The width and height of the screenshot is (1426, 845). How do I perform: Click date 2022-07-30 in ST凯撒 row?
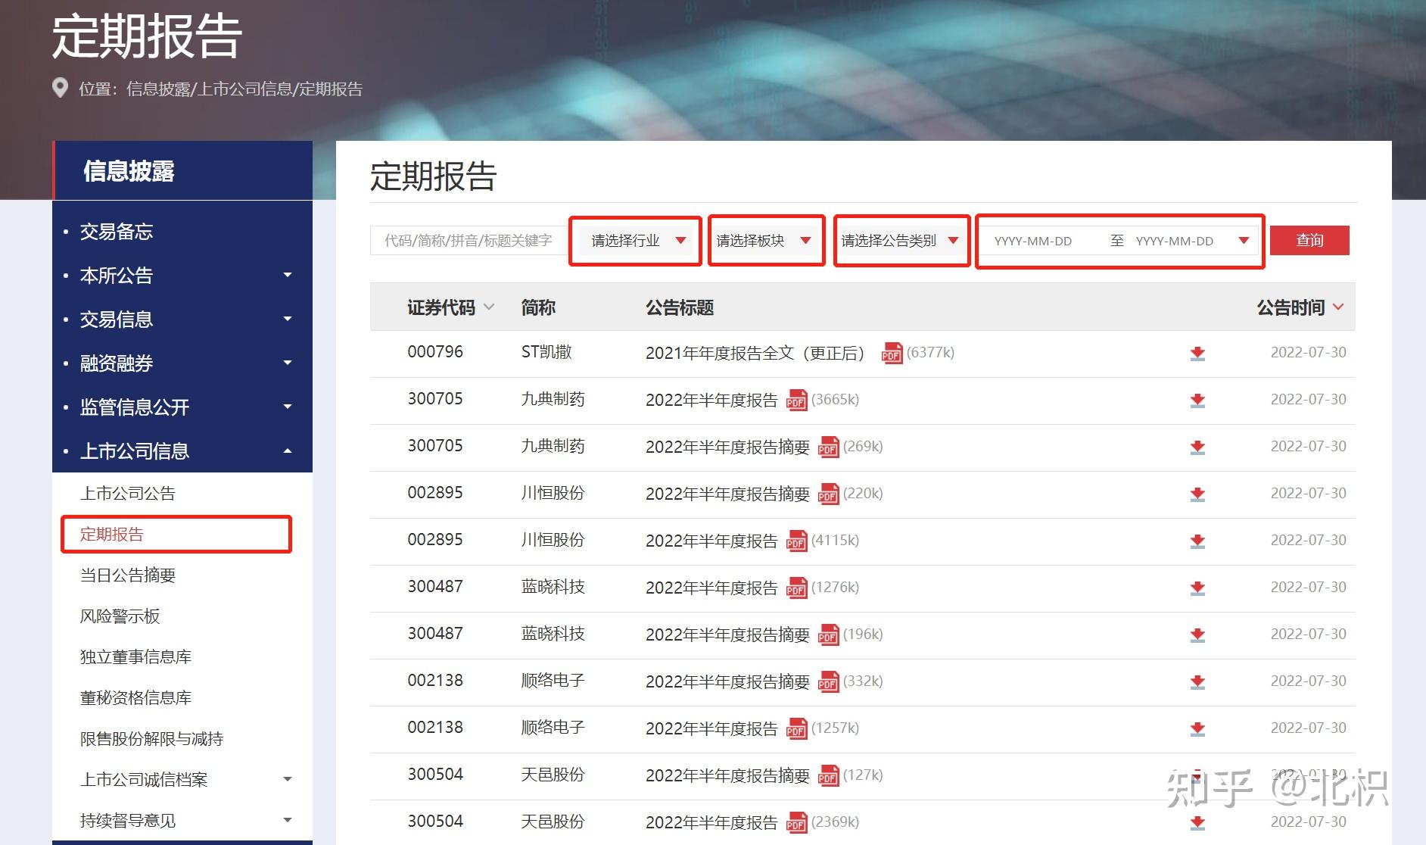click(x=1308, y=352)
